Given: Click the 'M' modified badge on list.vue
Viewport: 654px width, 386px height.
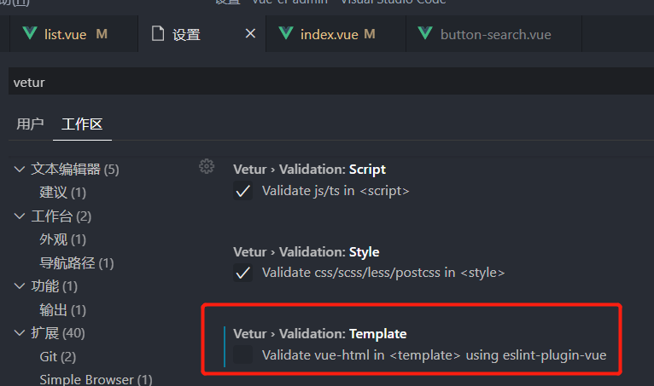Looking at the screenshot, I should [102, 34].
